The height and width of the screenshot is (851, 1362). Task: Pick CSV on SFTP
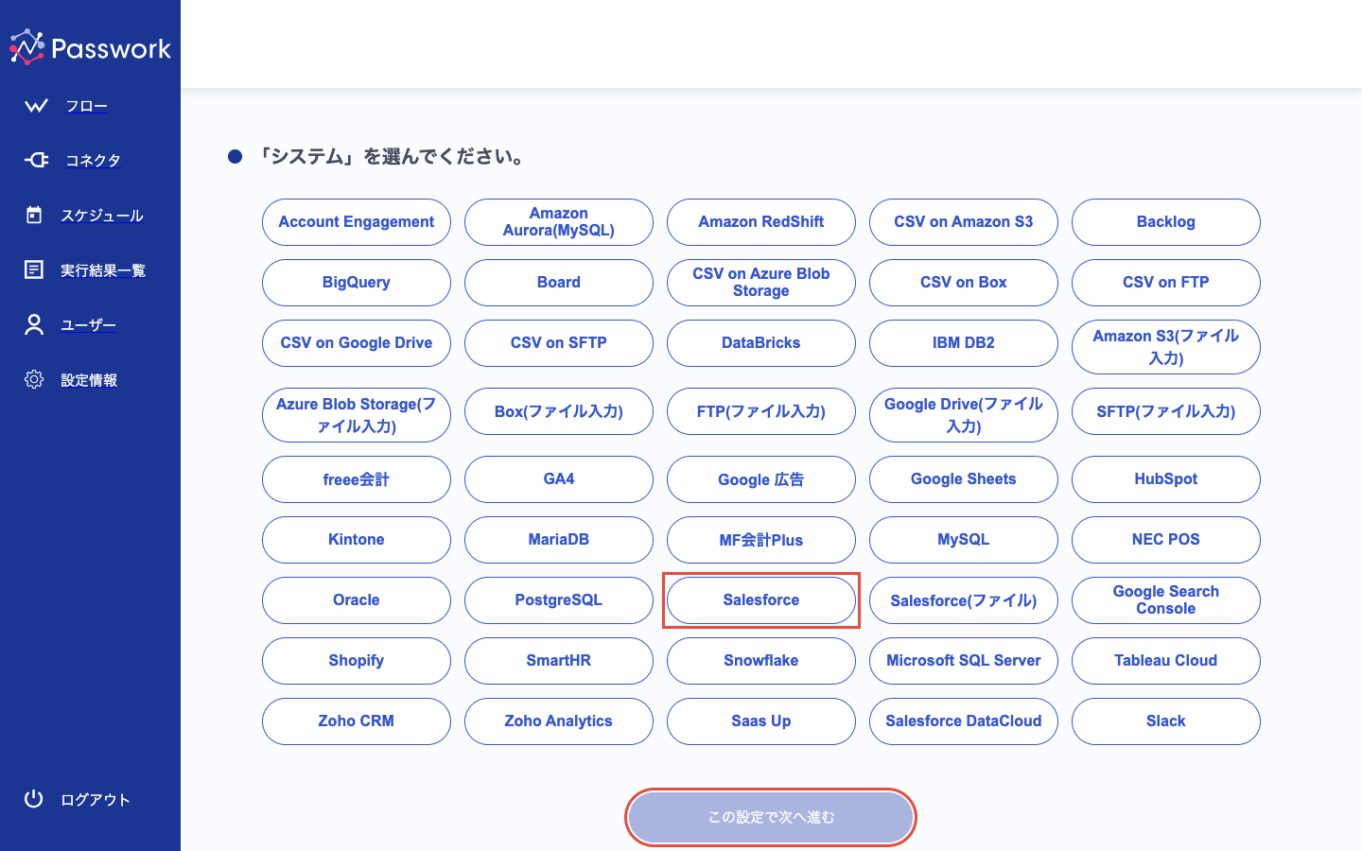tap(559, 343)
